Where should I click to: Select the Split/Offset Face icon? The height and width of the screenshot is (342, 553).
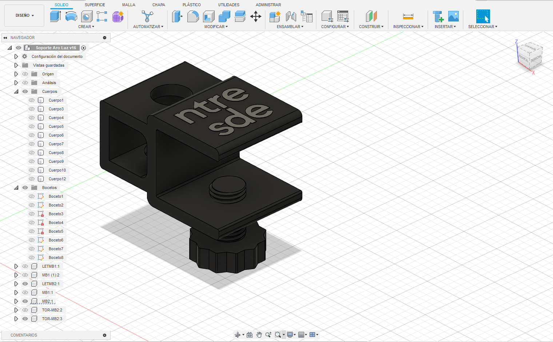pyautogui.click(x=240, y=16)
